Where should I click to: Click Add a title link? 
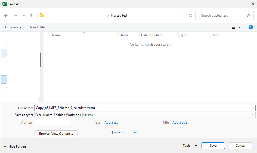[x=180, y=123]
